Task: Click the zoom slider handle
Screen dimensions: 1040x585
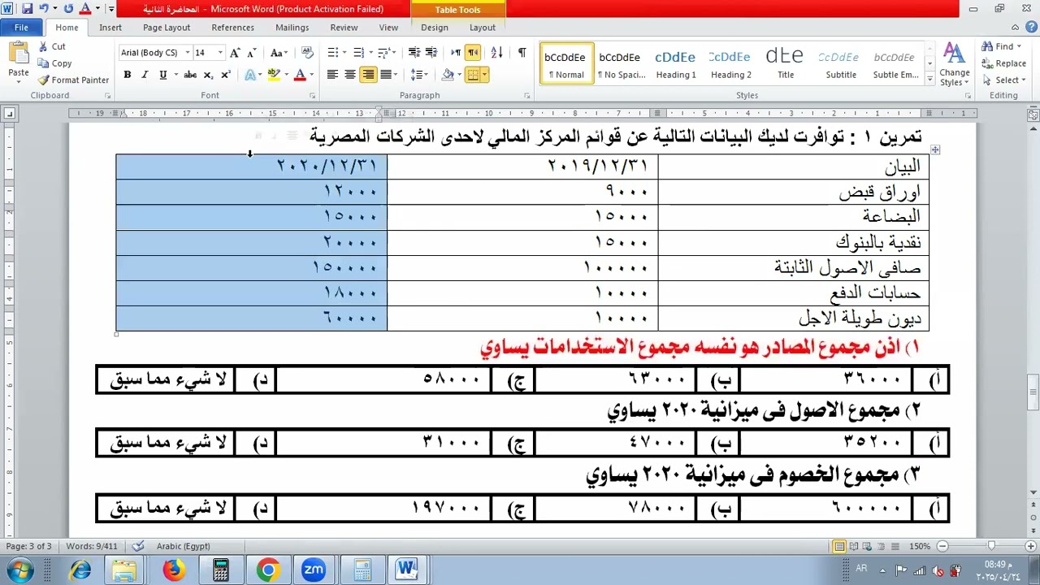Action: 991,546
